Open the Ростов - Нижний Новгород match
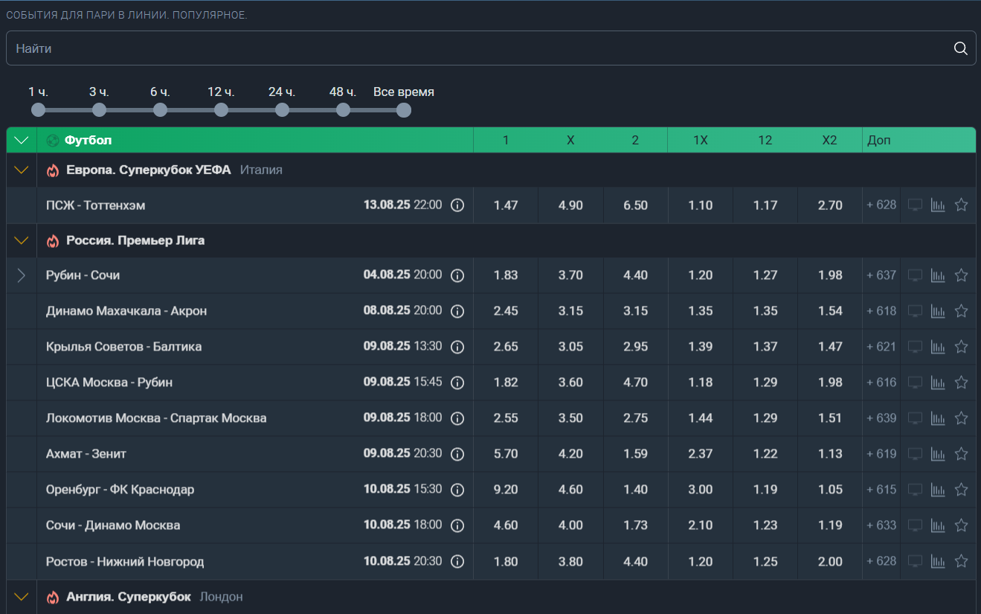This screenshot has height=614, width=981. pyautogui.click(x=125, y=562)
